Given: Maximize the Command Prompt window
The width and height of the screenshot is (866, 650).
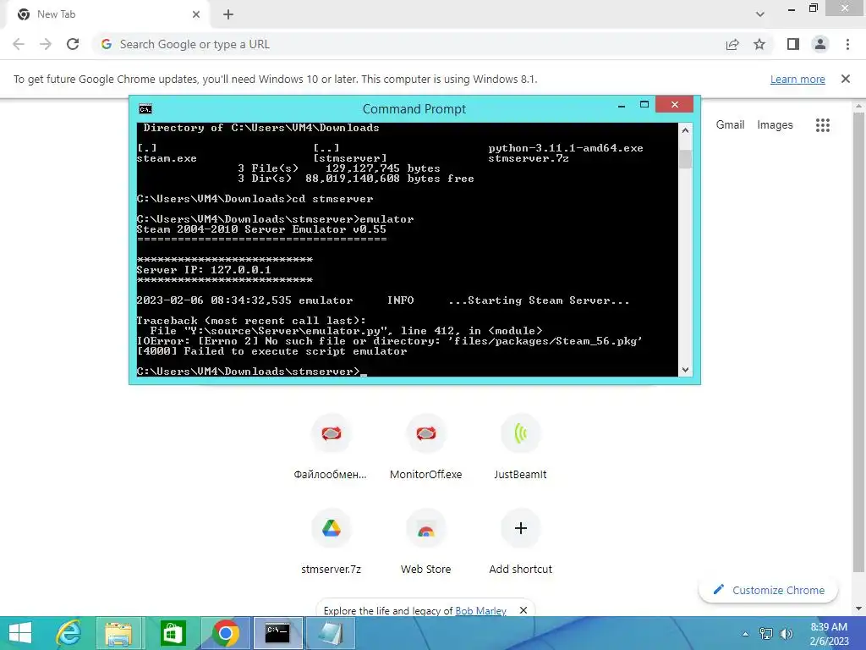Looking at the screenshot, I should coord(644,105).
